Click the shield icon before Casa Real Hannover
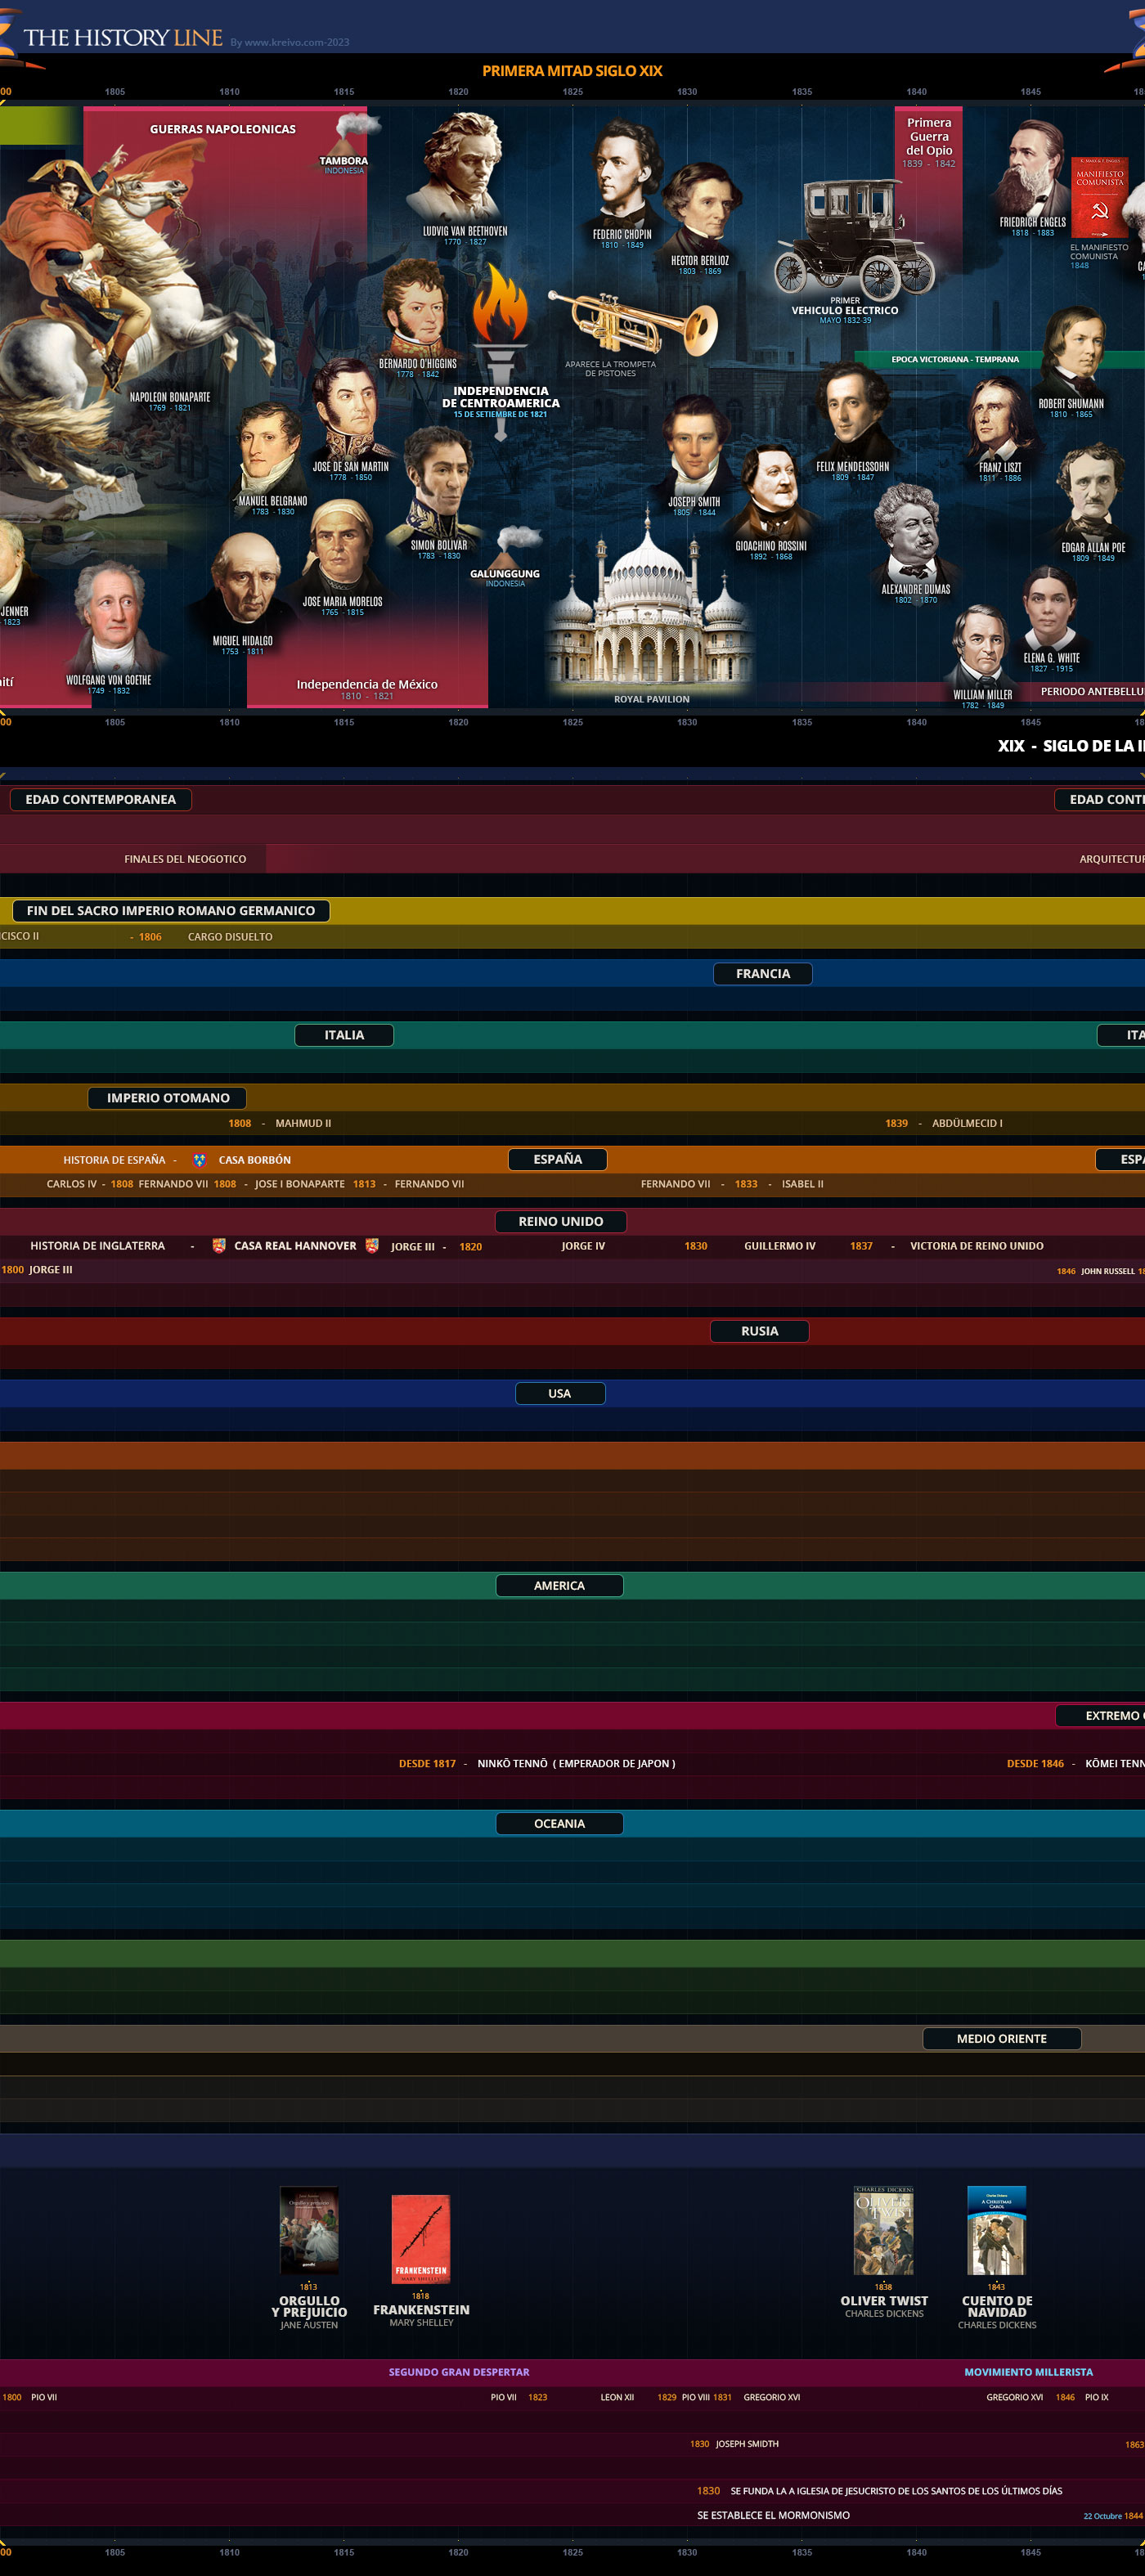 click(219, 1246)
